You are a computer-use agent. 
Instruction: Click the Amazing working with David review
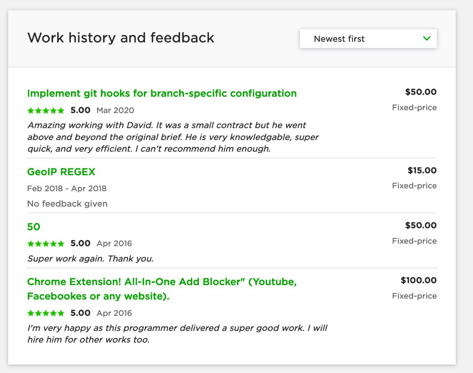pyautogui.click(x=173, y=137)
